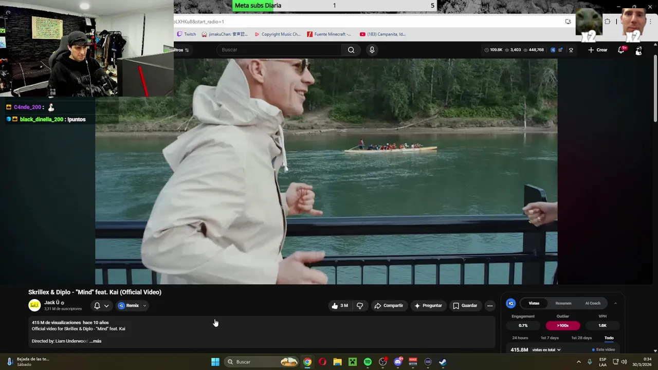The image size is (658, 370).
Task: Click the dislike thumbs-down button
Action: [360, 305]
